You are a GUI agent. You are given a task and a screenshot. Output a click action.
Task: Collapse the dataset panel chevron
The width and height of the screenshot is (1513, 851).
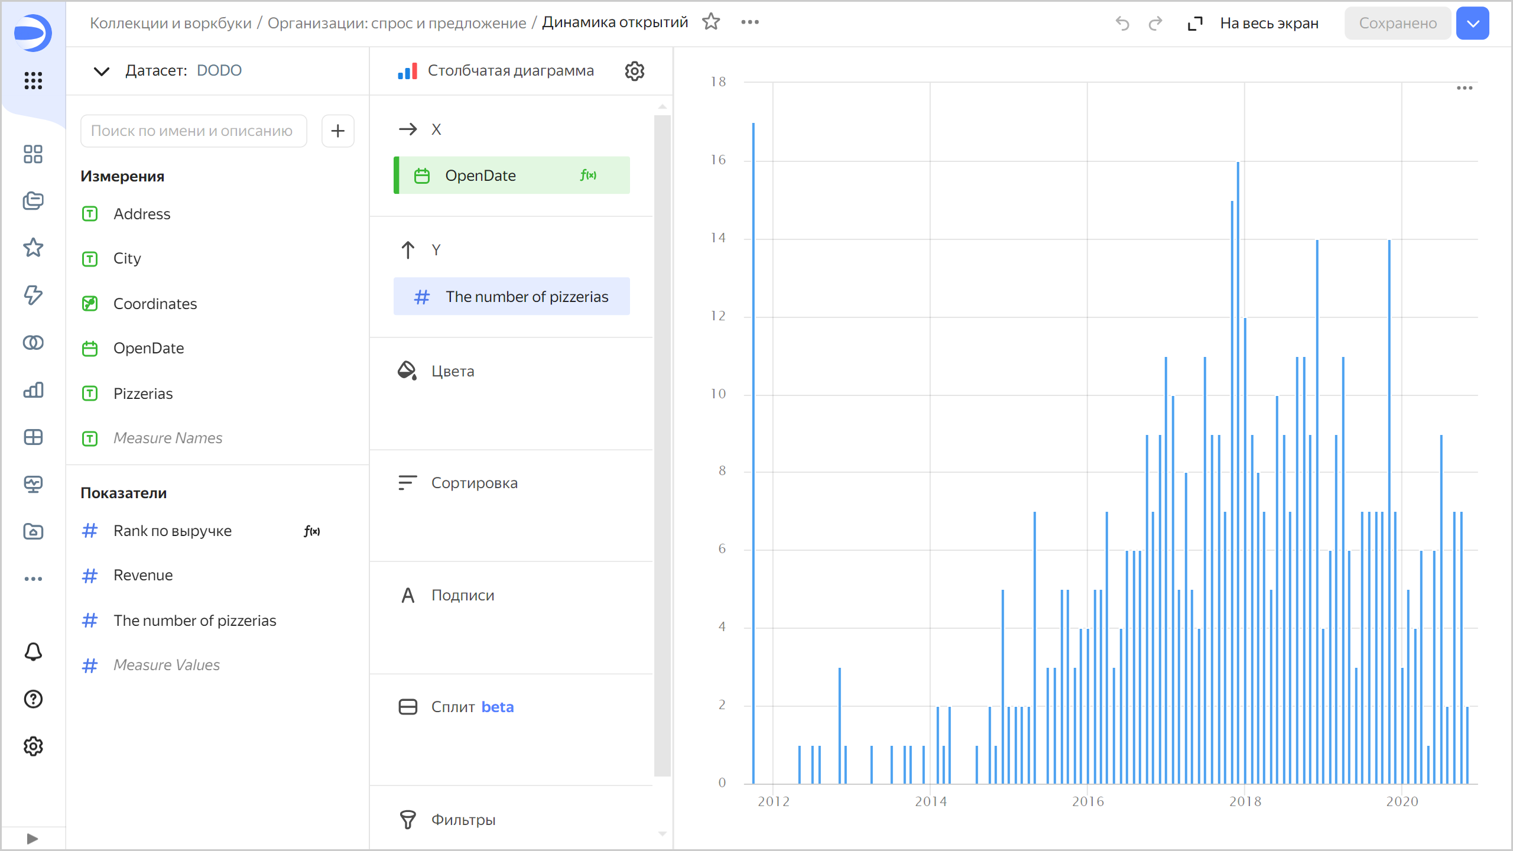(102, 71)
